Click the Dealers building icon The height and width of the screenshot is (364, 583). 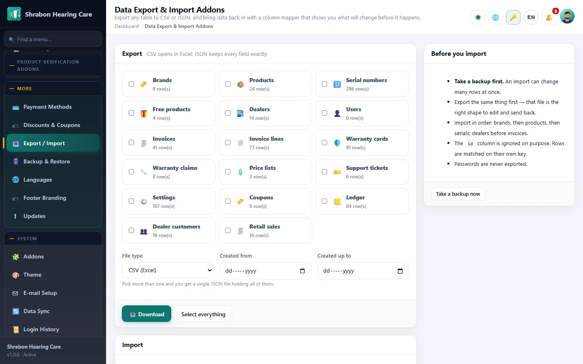click(240, 114)
